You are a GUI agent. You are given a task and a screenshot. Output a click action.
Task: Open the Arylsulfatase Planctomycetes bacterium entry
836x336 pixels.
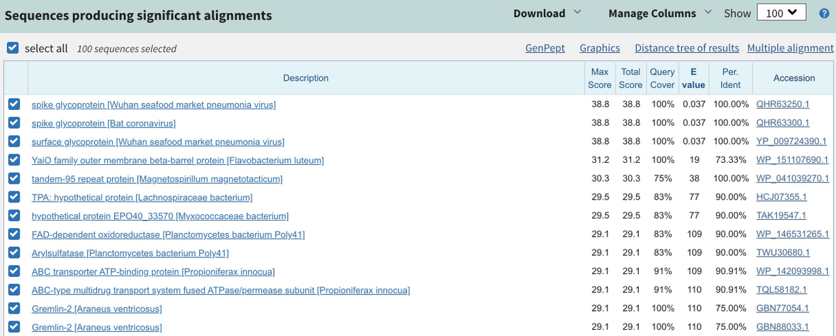click(x=130, y=253)
